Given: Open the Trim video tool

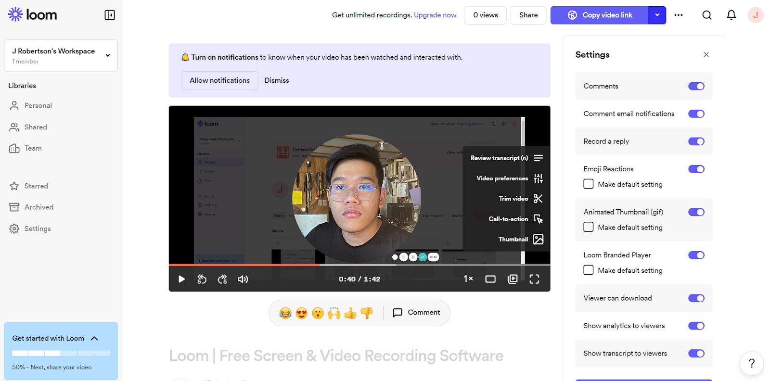Looking at the screenshot, I should click(521, 199).
